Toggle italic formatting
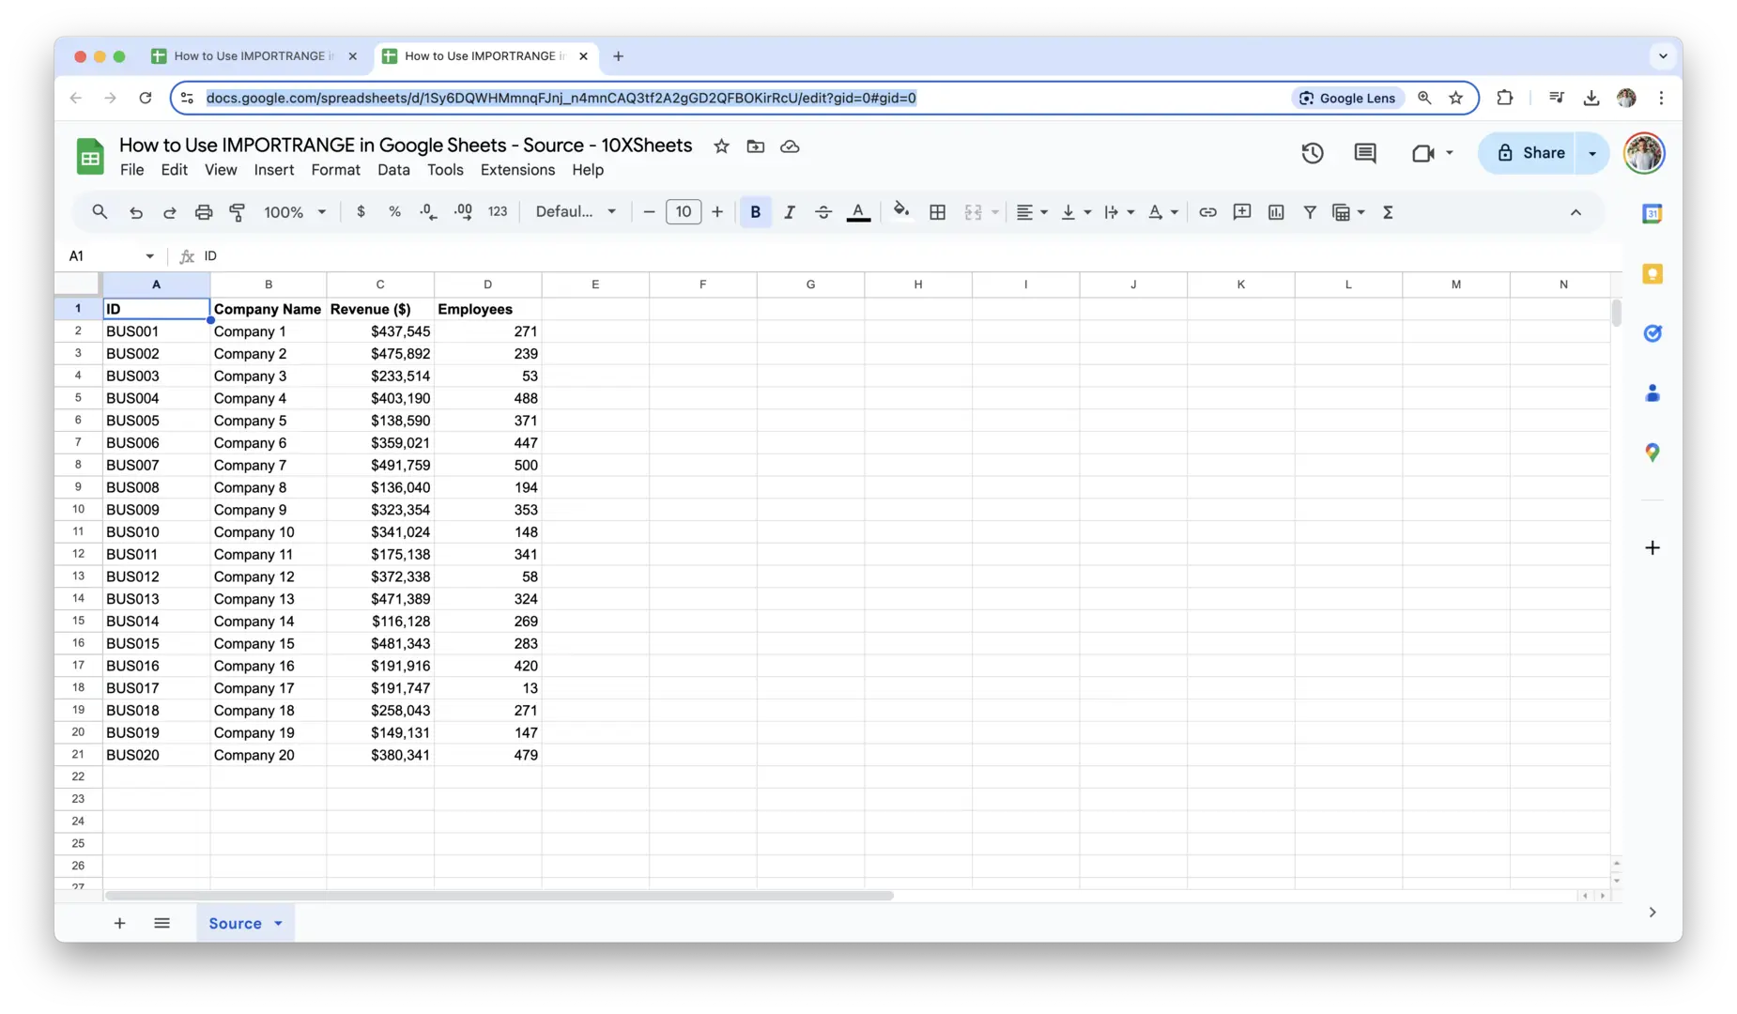The height and width of the screenshot is (1014, 1737). tap(789, 212)
